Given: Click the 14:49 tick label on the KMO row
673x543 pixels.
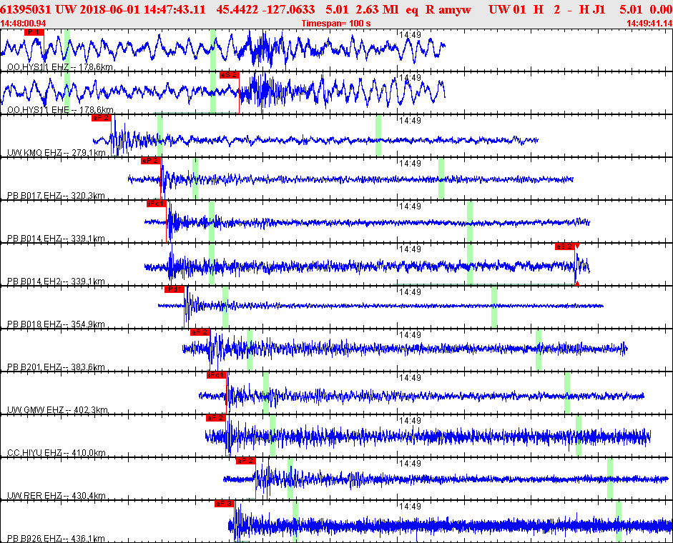Looking at the screenshot, I should [410, 121].
